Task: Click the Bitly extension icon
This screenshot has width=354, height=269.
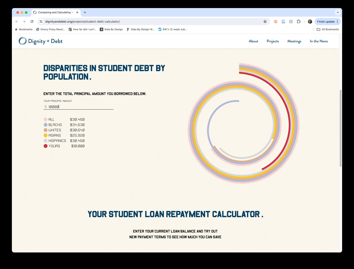Action: tap(275, 21)
